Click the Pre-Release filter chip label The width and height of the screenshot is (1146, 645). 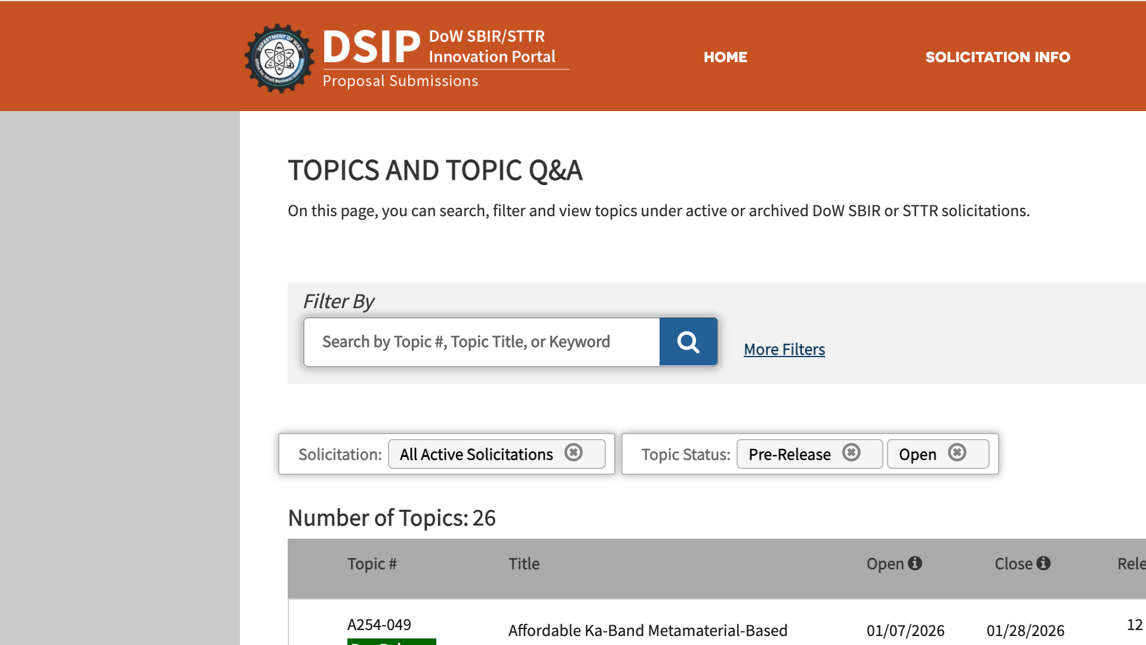pyautogui.click(x=789, y=454)
